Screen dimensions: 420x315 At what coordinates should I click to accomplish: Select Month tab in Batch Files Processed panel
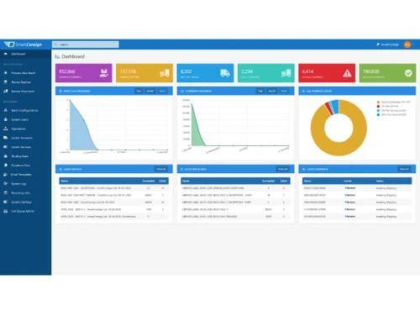pos(150,91)
